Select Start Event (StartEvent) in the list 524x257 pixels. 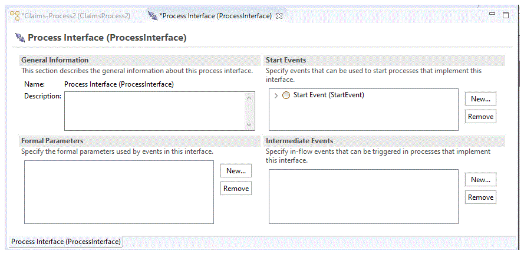click(x=328, y=95)
